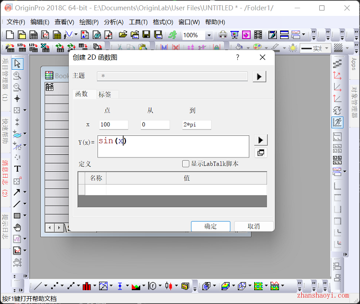Open the zoom 100% dropdown
This screenshot has width=360, height=304.
pos(209,35)
